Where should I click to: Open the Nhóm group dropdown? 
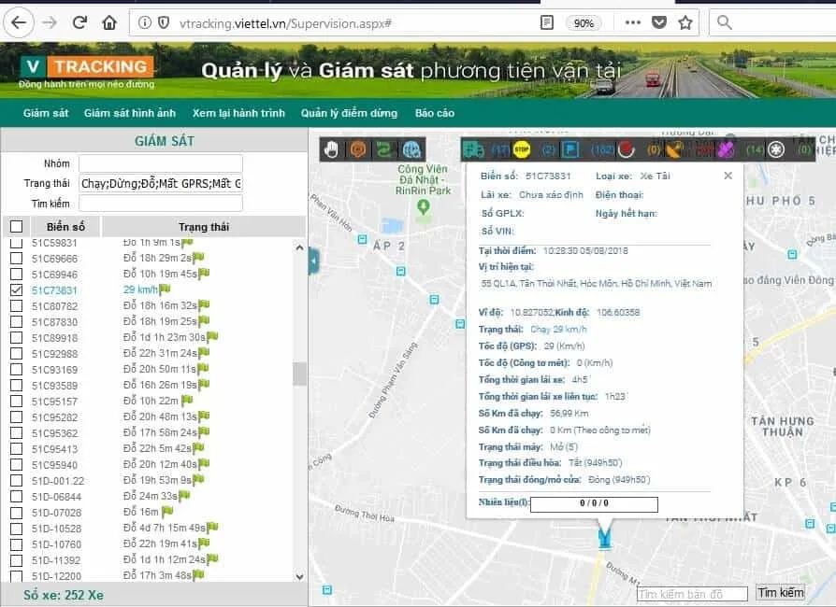(160, 164)
